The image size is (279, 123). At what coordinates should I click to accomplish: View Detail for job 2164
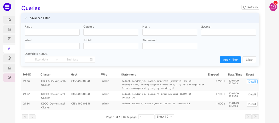(x=252, y=104)
